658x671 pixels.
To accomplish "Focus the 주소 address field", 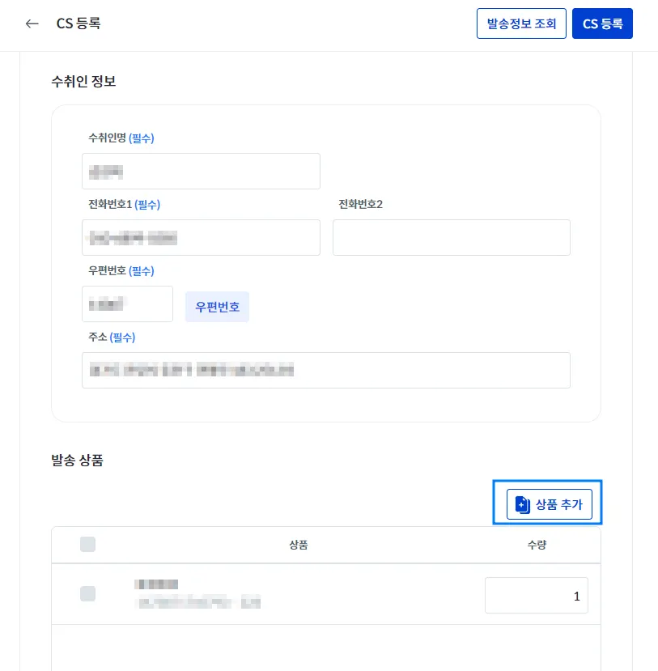I will tap(325, 370).
